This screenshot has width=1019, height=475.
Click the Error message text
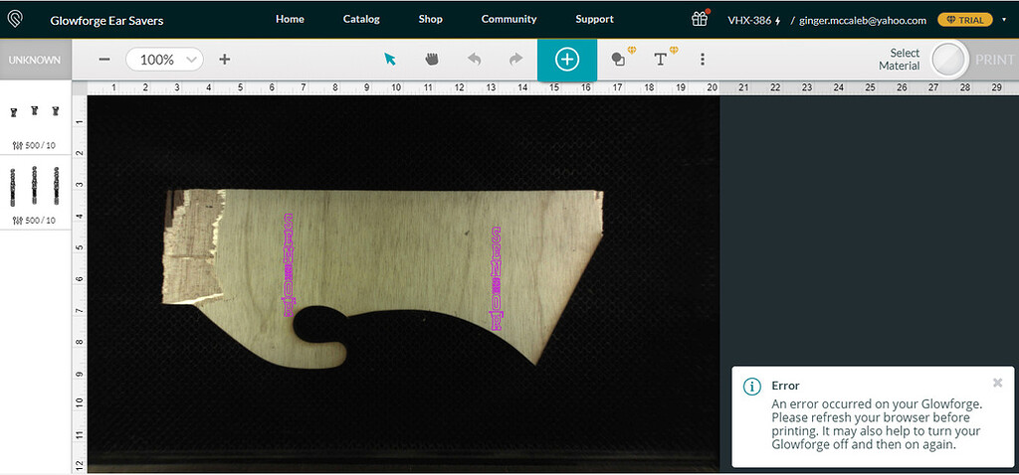point(876,424)
